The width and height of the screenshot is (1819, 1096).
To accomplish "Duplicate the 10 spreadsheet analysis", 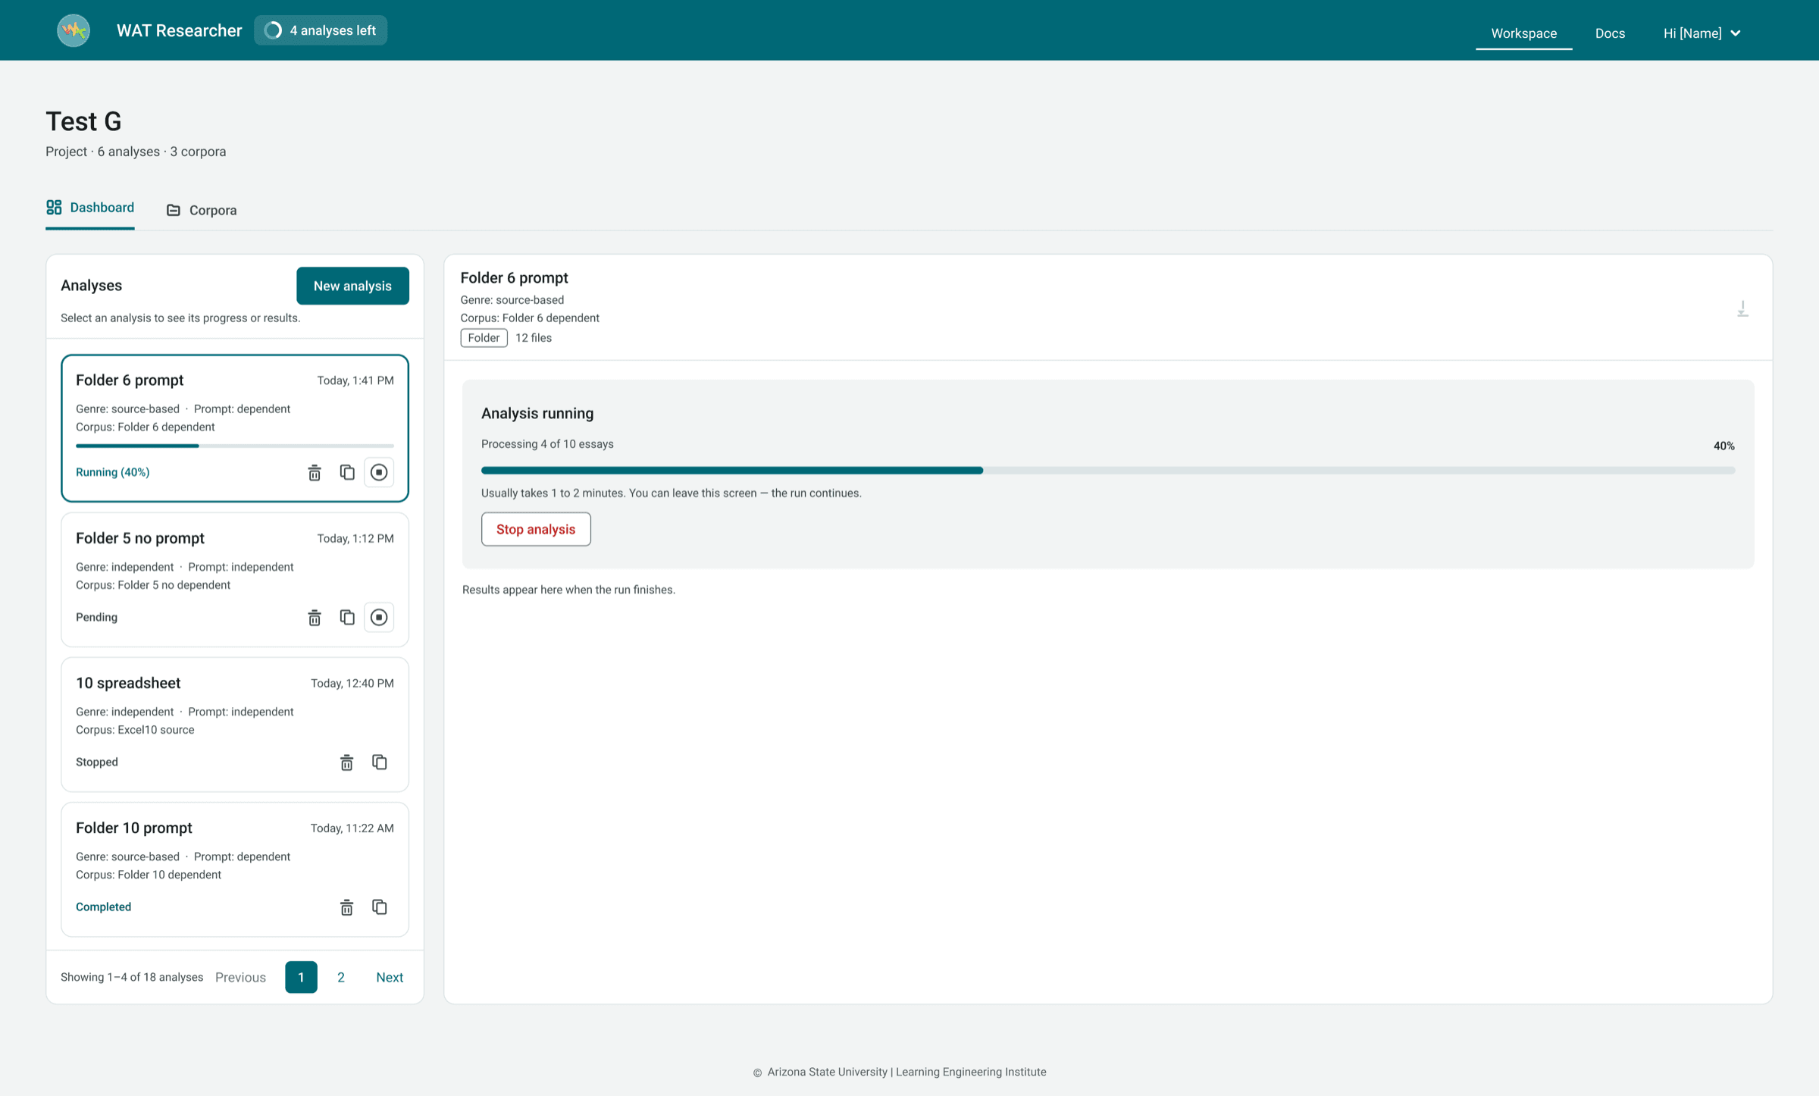I will [380, 762].
